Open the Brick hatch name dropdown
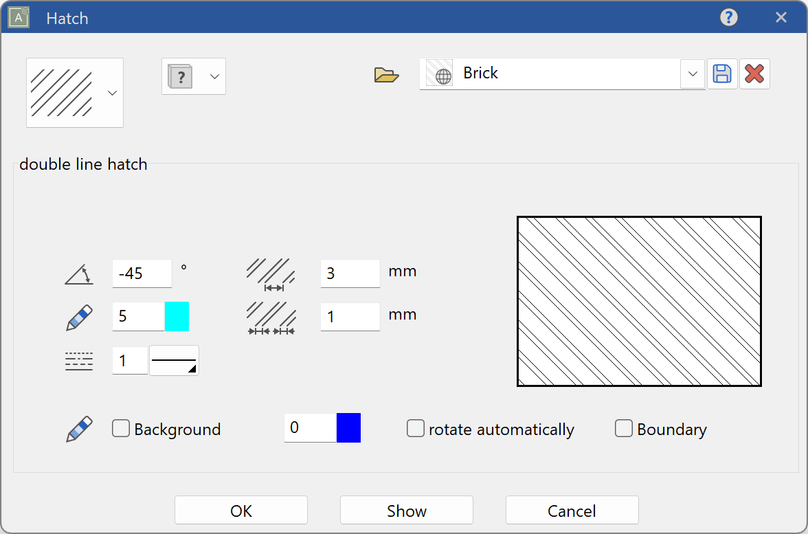Screen dimensions: 808x534 click(x=692, y=74)
